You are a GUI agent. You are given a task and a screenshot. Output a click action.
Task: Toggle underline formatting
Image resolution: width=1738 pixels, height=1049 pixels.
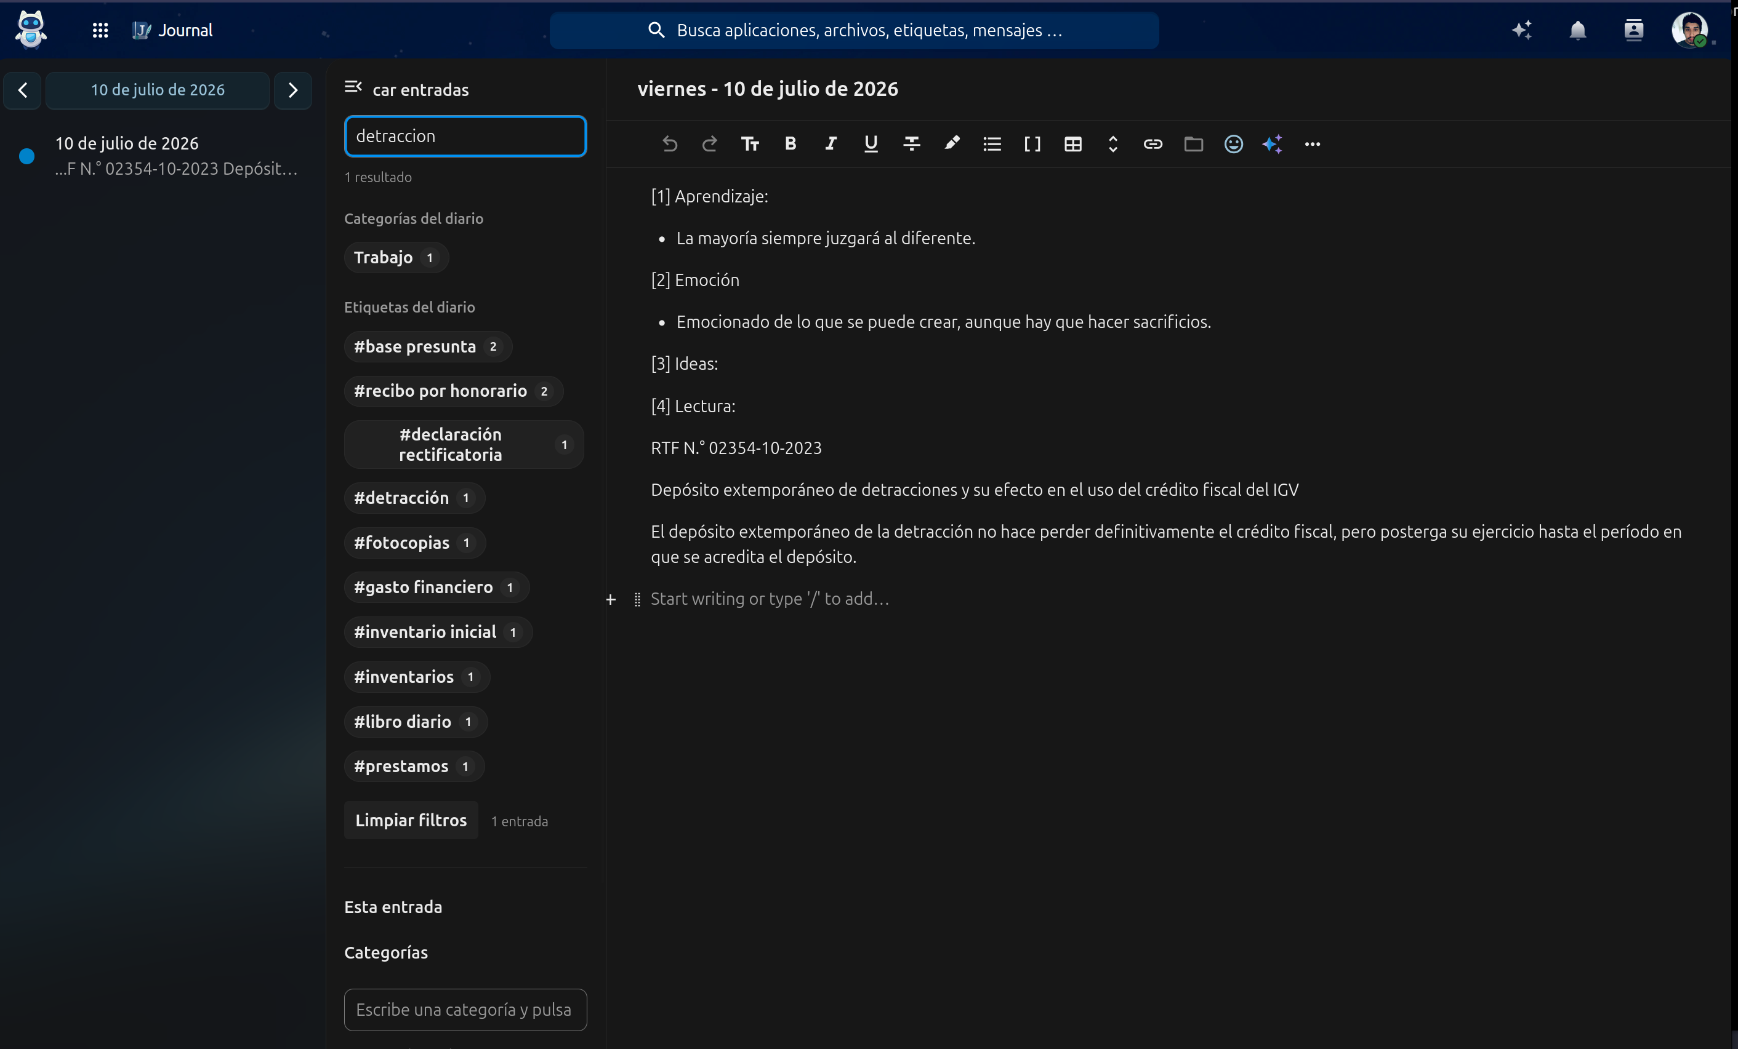coord(871,145)
